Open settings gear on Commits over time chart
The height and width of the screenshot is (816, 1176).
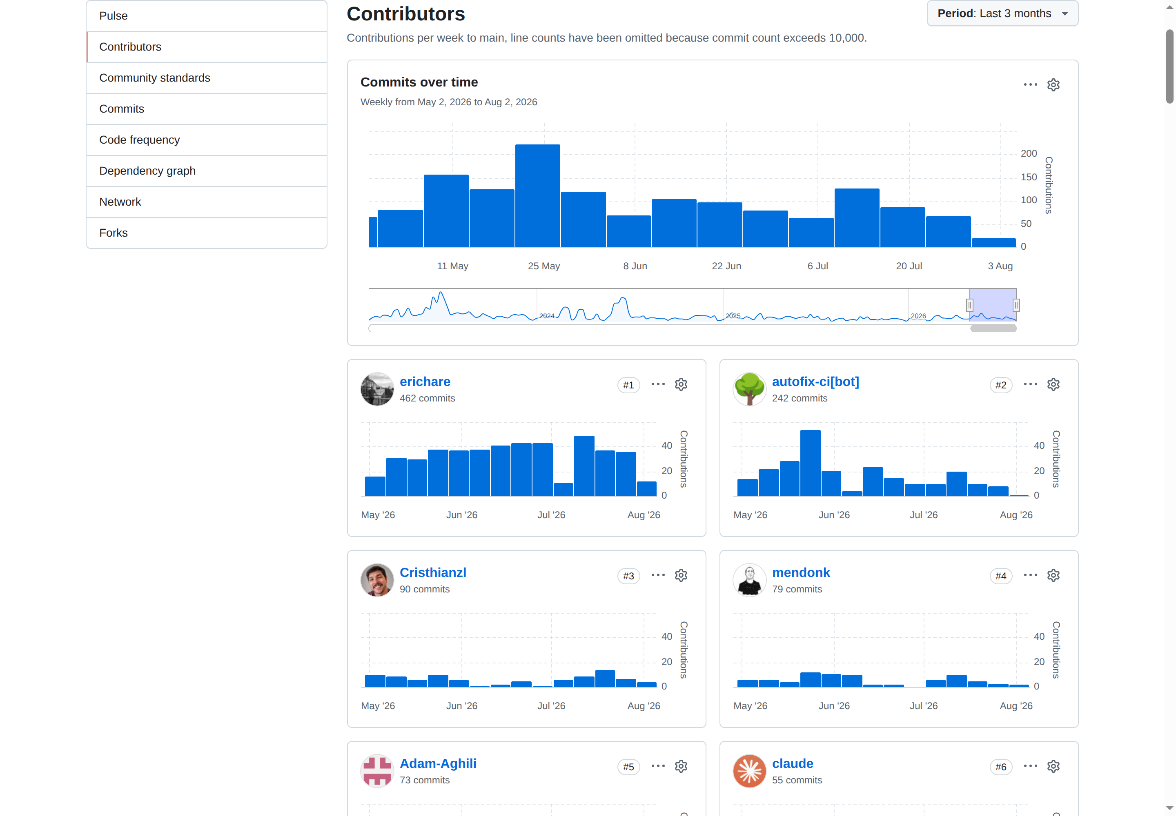click(x=1053, y=85)
